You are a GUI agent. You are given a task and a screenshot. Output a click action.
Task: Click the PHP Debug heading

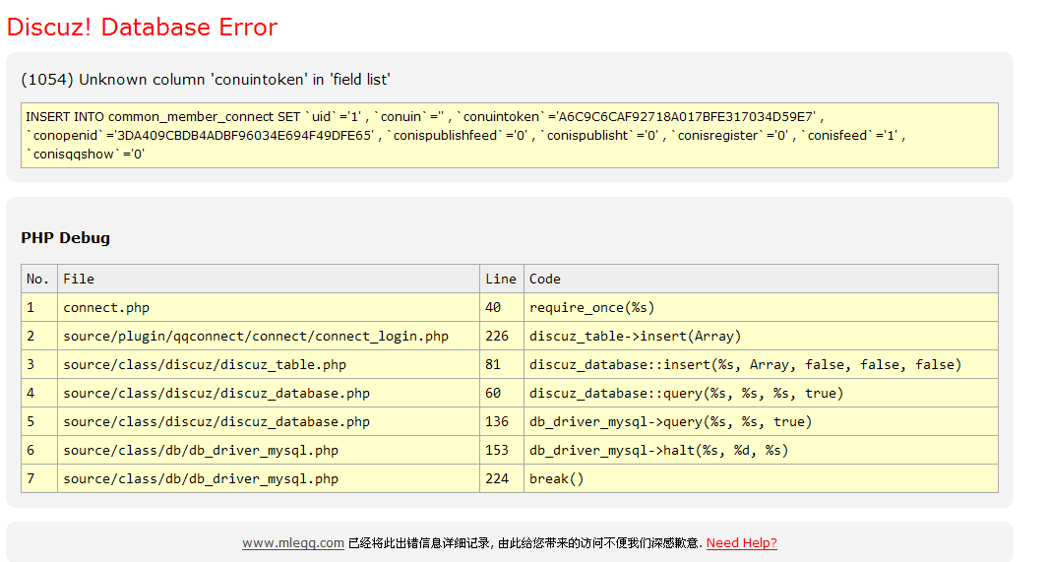65,238
